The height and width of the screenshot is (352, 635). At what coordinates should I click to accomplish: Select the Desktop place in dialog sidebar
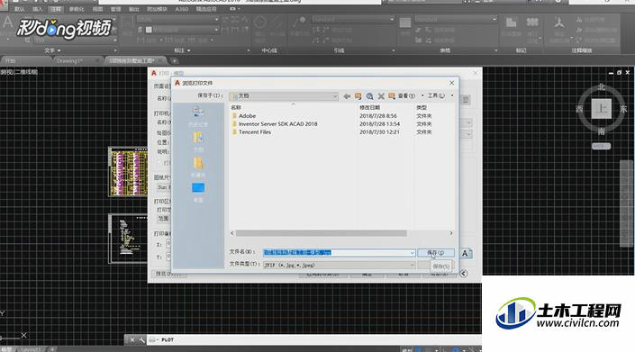[198, 192]
